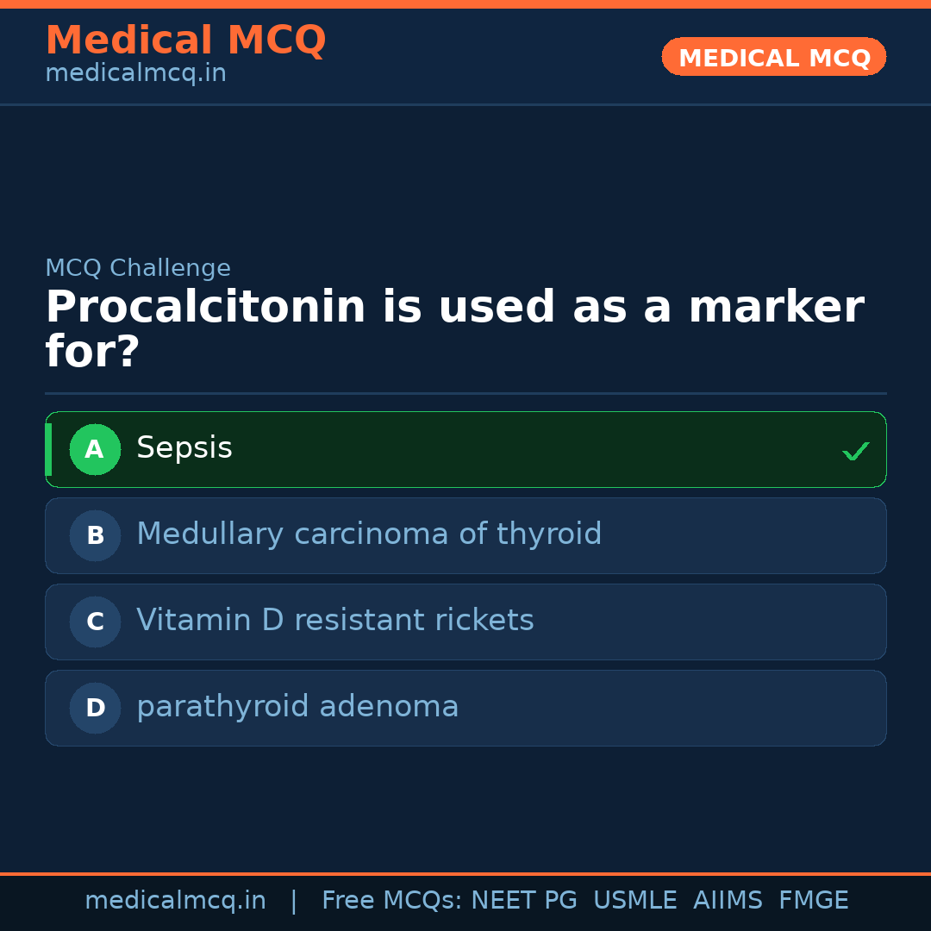931x931 pixels.
Task: Click the green A letter circle
Action: tap(95, 449)
